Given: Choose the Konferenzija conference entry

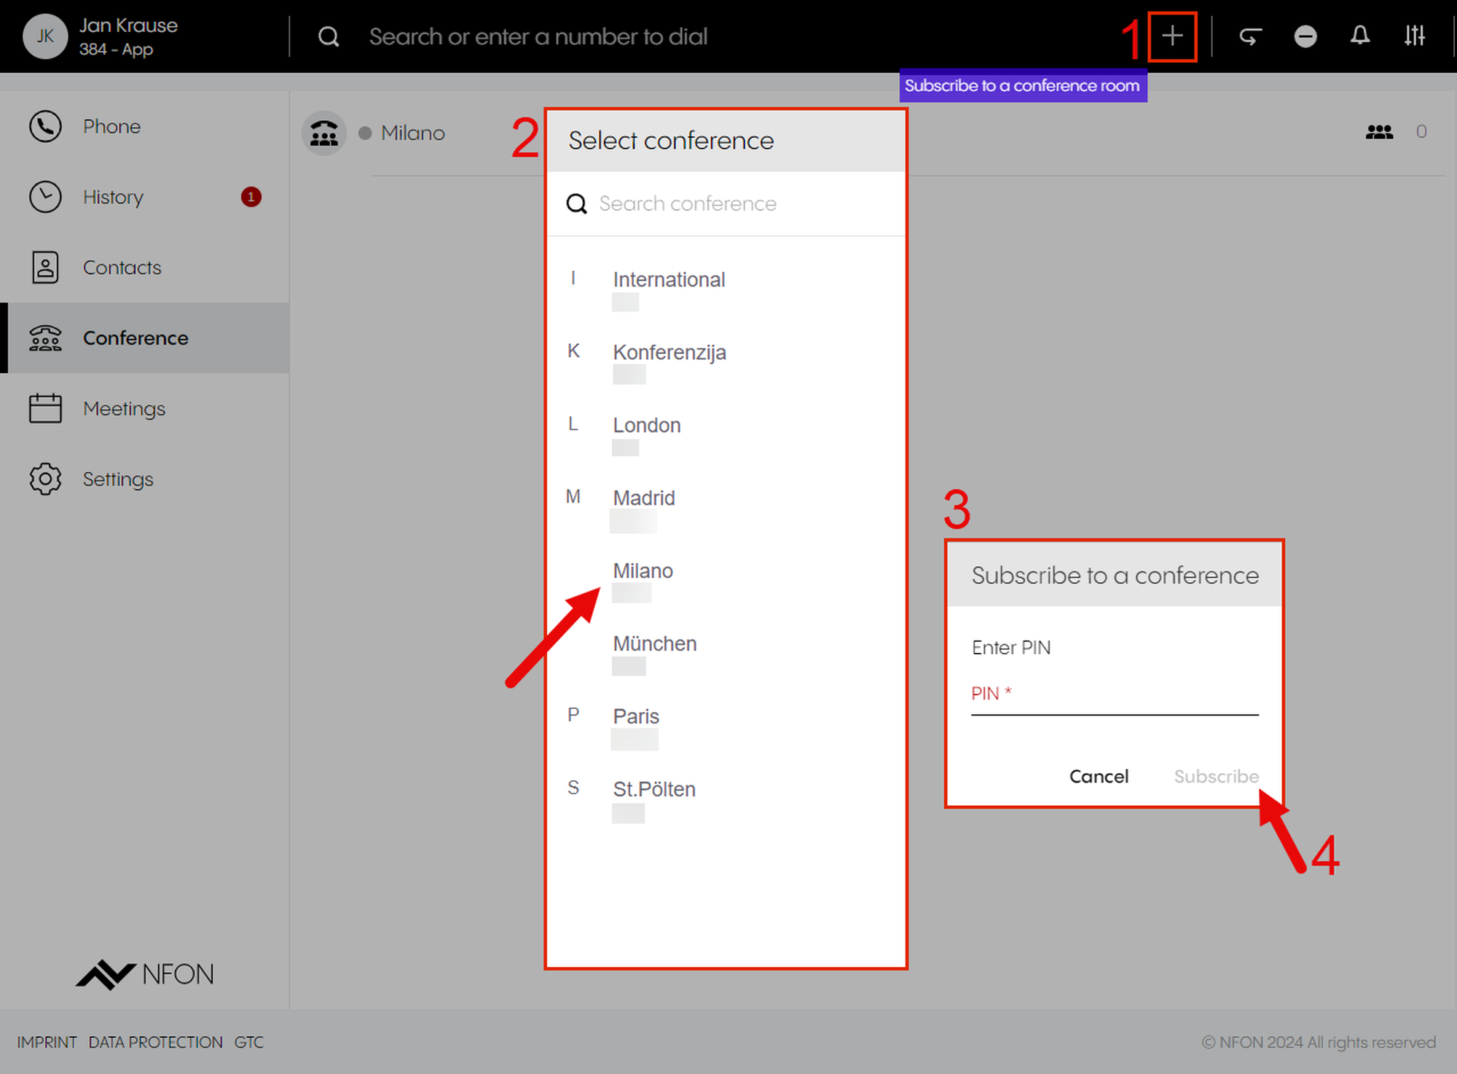Looking at the screenshot, I should 669,353.
